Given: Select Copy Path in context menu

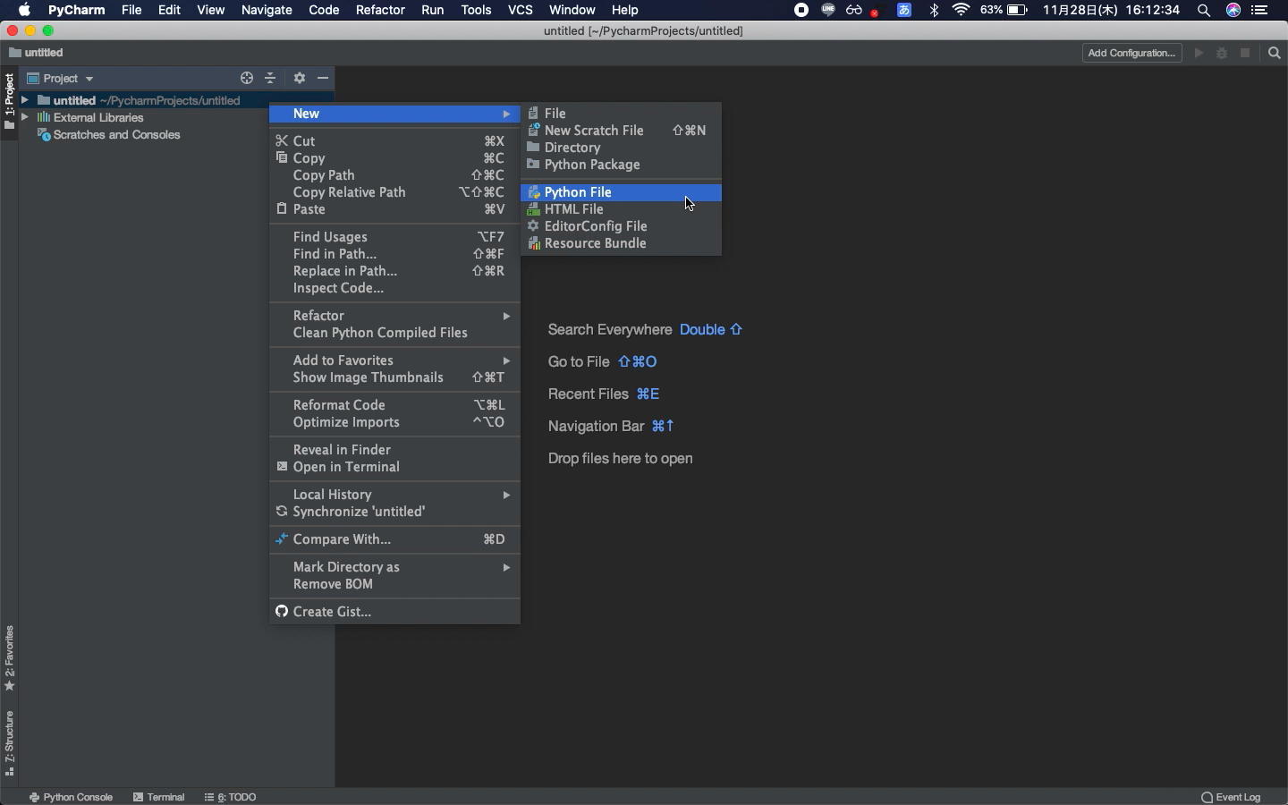Looking at the screenshot, I should [394, 175].
